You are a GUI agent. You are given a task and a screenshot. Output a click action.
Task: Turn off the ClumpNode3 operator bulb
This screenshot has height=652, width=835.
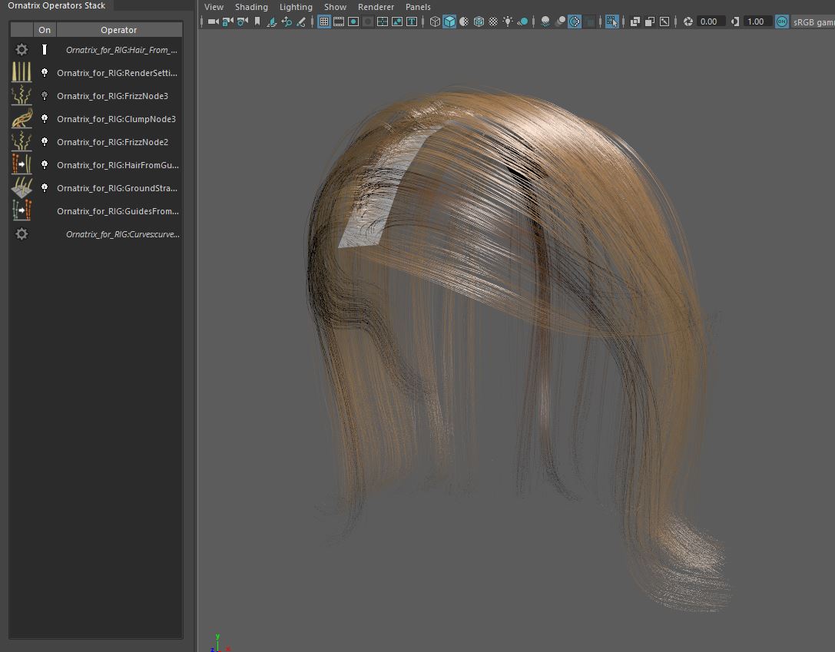(x=45, y=119)
